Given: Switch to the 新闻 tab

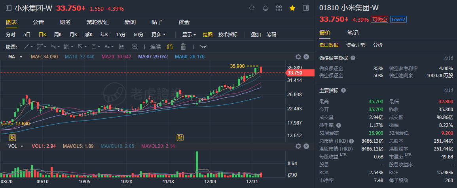Looking at the screenshot, I should coord(130,22).
